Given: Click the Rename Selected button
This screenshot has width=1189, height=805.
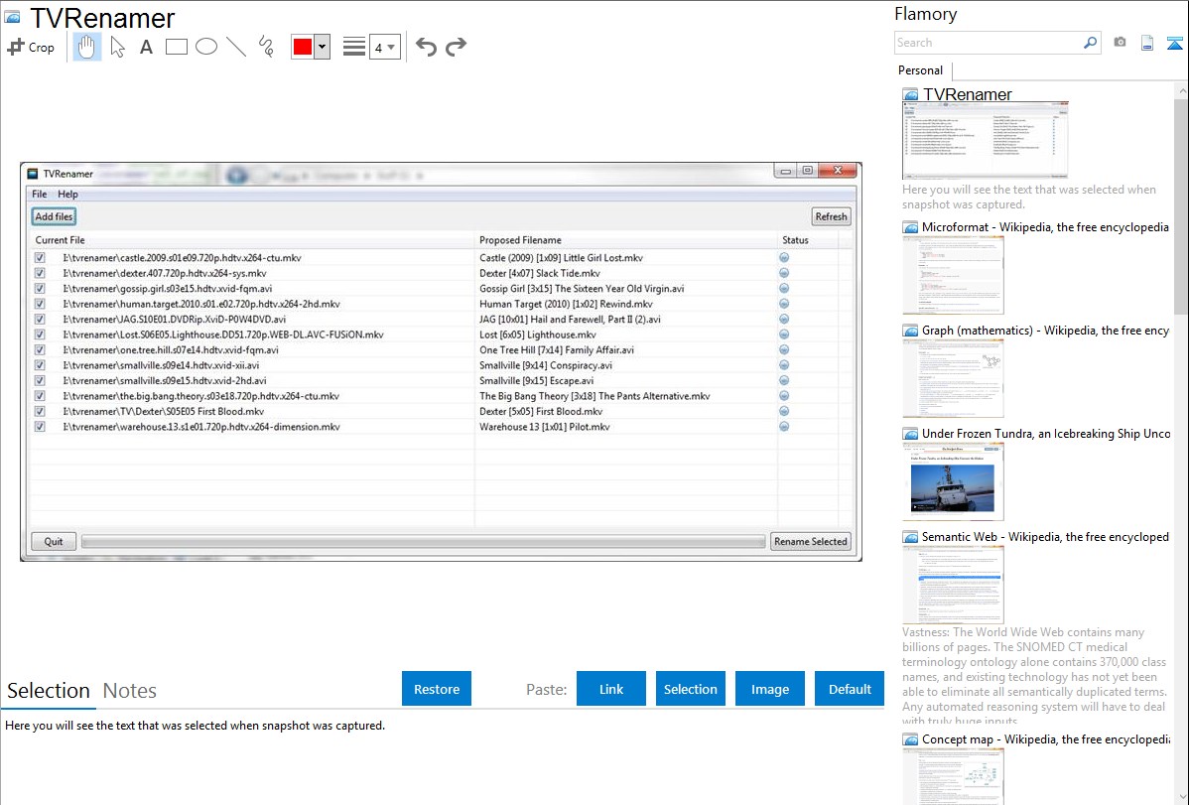Looking at the screenshot, I should pyautogui.click(x=811, y=541).
